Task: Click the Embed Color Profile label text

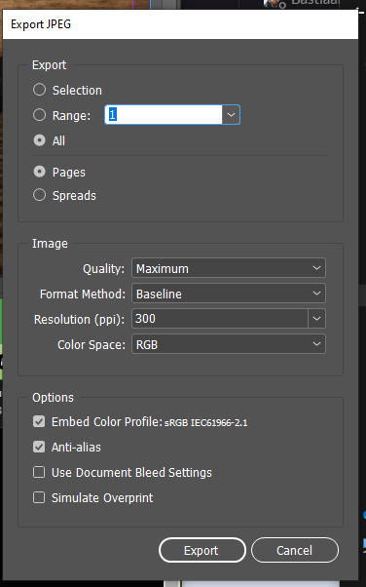Action: (x=106, y=422)
